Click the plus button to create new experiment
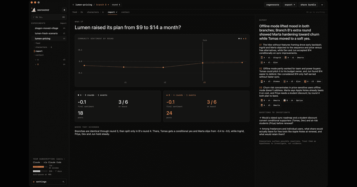357x187 pixels. point(64,10)
